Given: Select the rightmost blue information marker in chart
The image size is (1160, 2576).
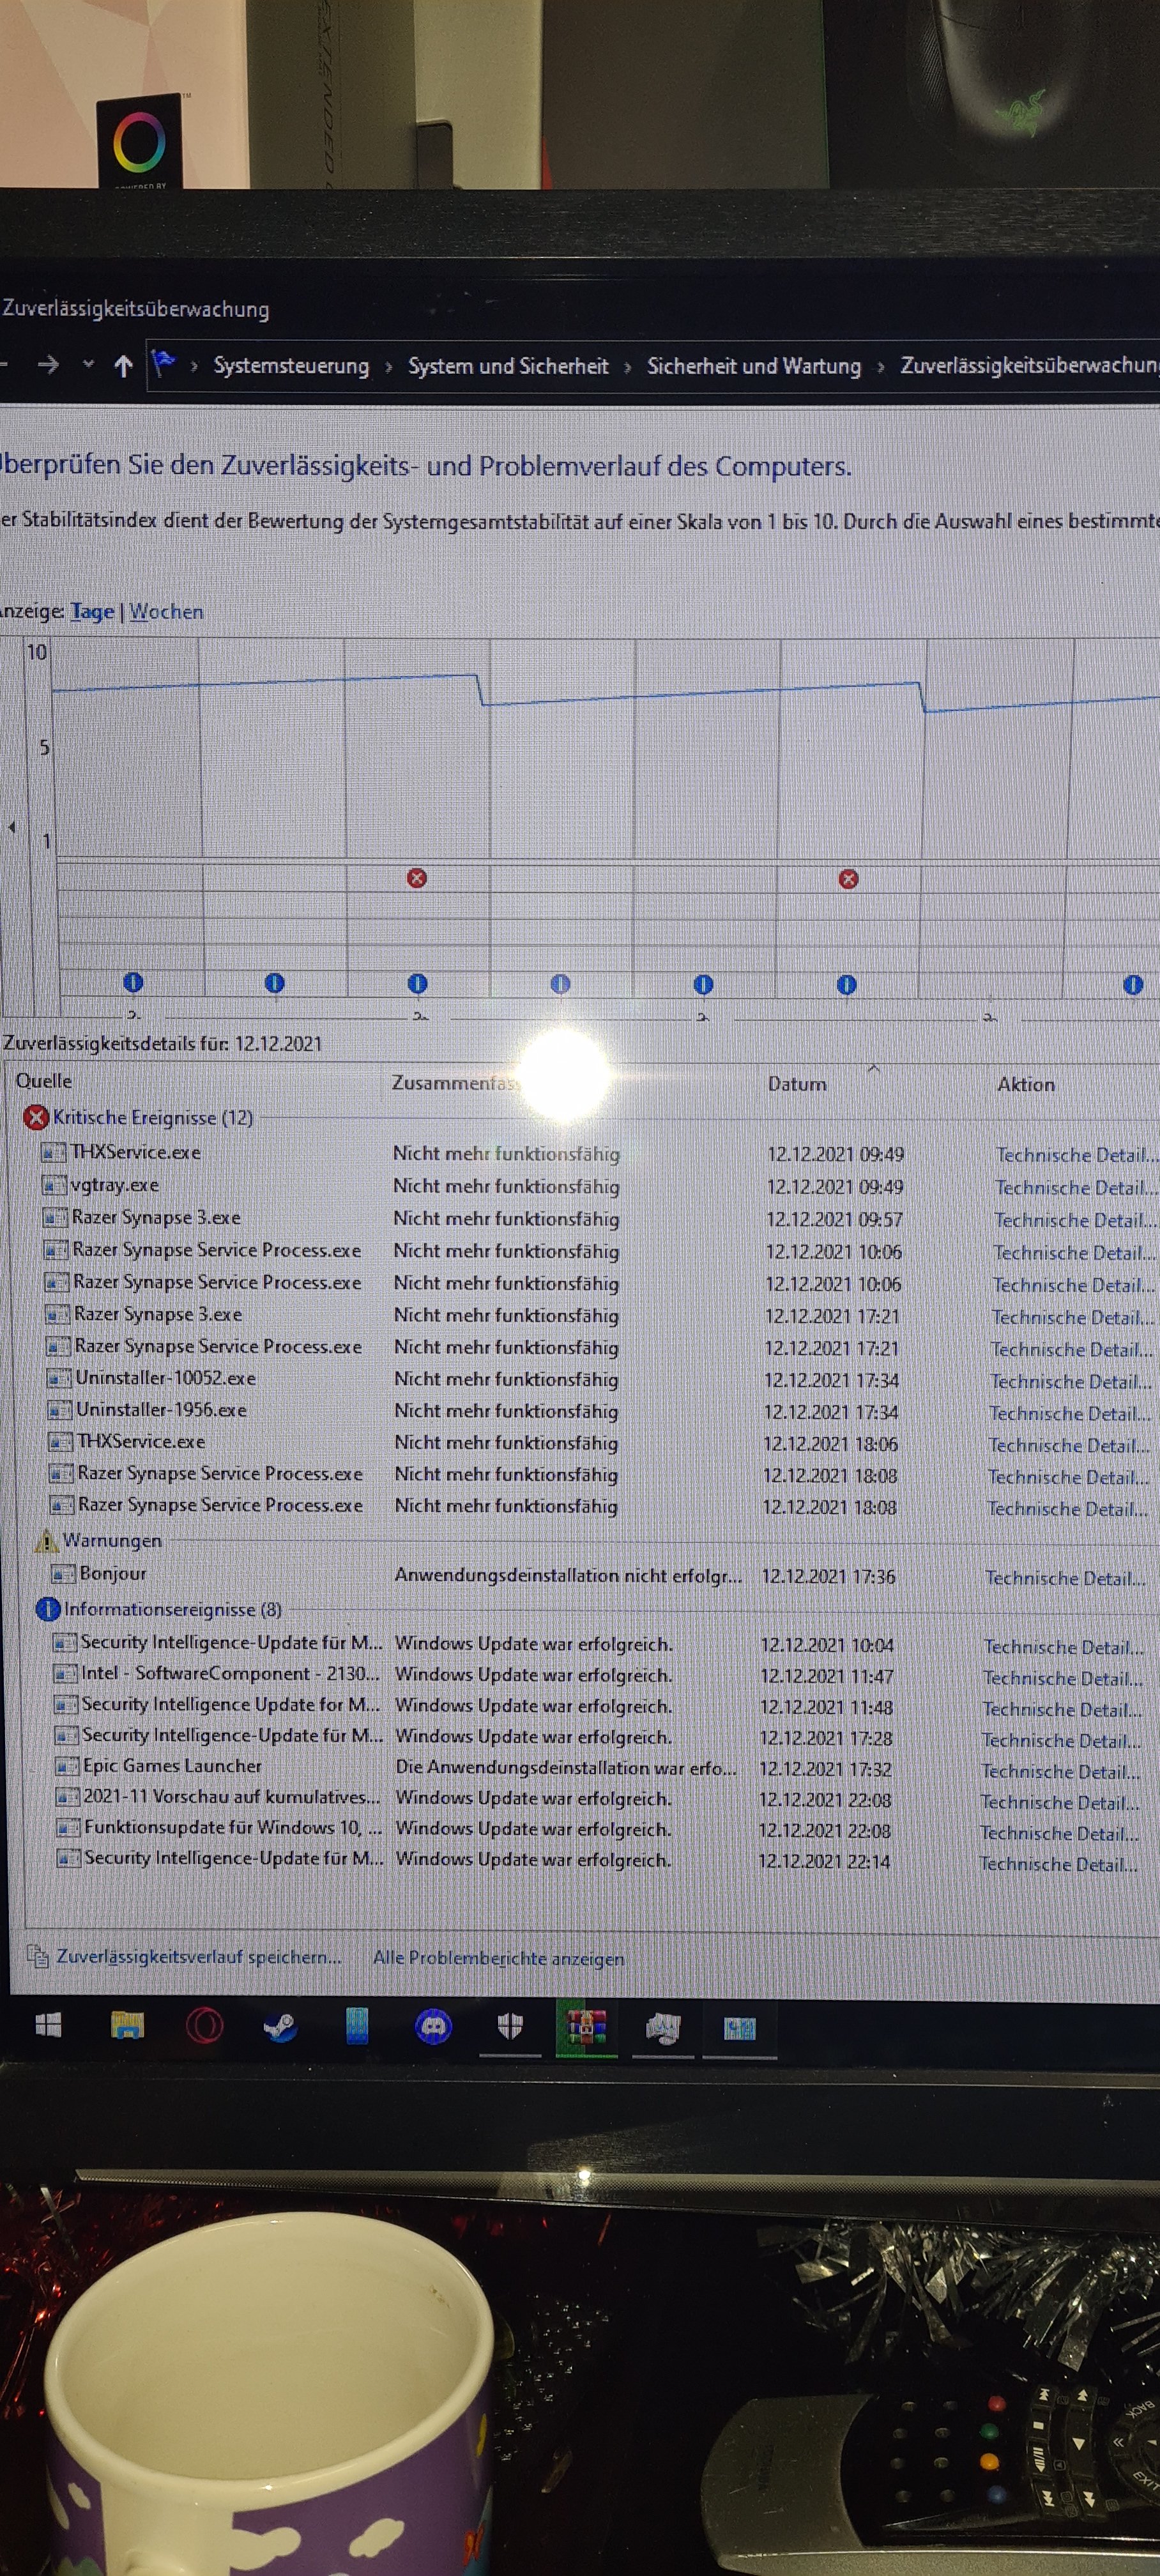Looking at the screenshot, I should point(1133,985).
